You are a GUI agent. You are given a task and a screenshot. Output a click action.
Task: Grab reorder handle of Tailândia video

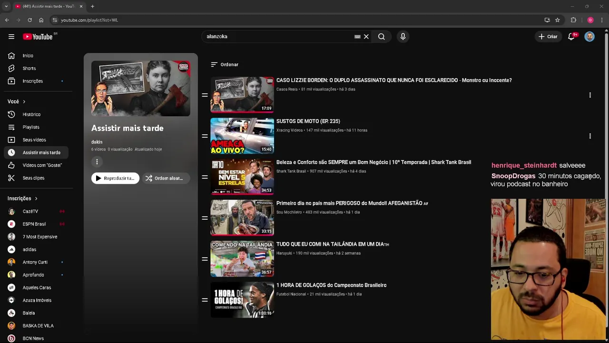pos(205,259)
